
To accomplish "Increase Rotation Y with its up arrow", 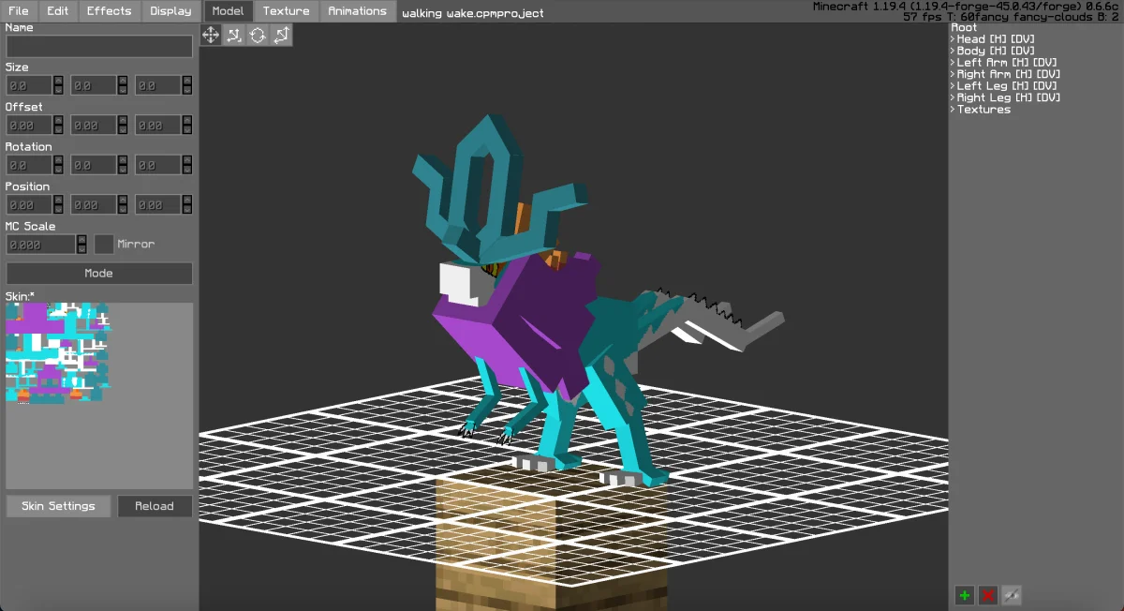I will coord(123,160).
